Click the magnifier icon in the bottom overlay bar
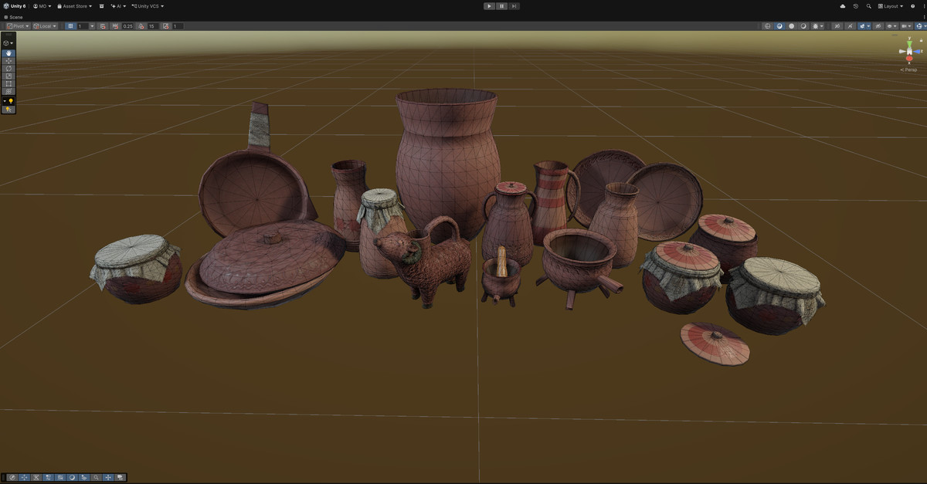 [96, 477]
